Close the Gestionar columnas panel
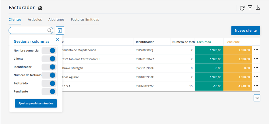The width and height of the screenshot is (269, 124). click(x=58, y=40)
